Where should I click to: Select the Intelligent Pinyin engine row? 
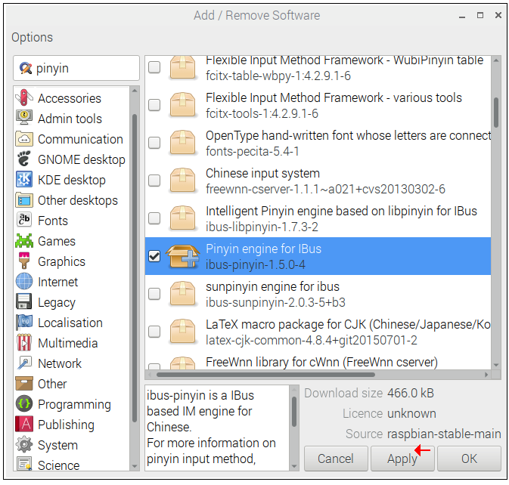(318, 218)
